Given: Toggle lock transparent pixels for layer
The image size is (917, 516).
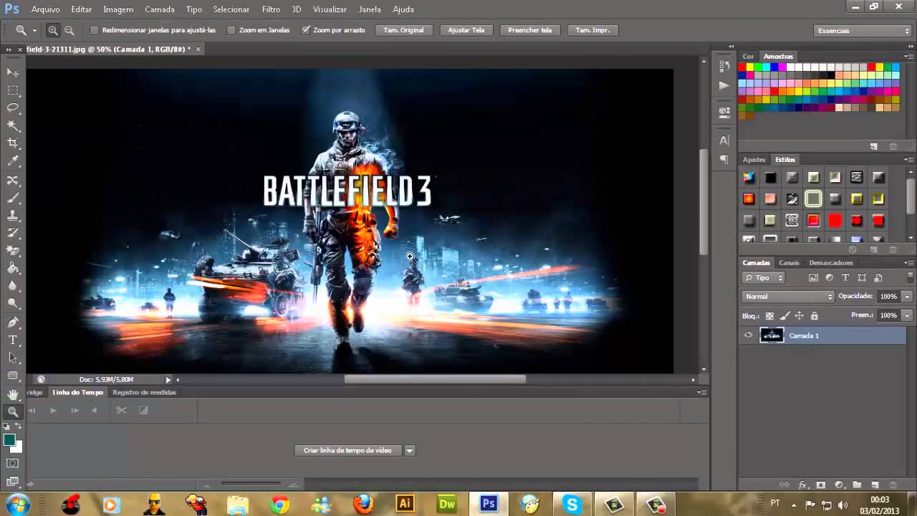Looking at the screenshot, I should 769,315.
